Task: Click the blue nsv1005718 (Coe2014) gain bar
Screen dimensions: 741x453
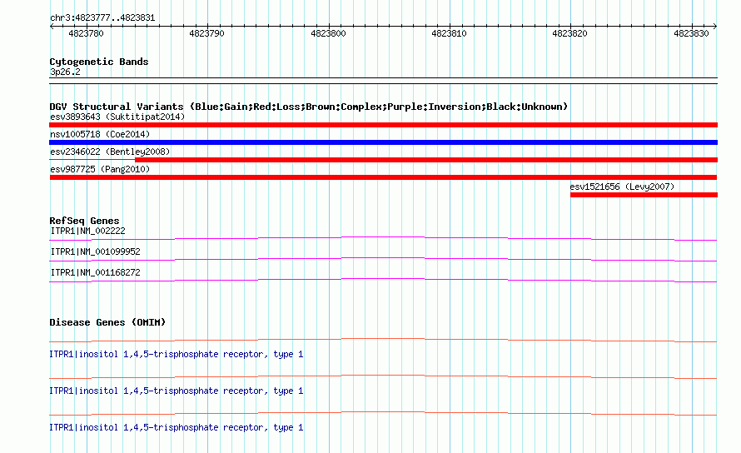Action: pos(383,142)
